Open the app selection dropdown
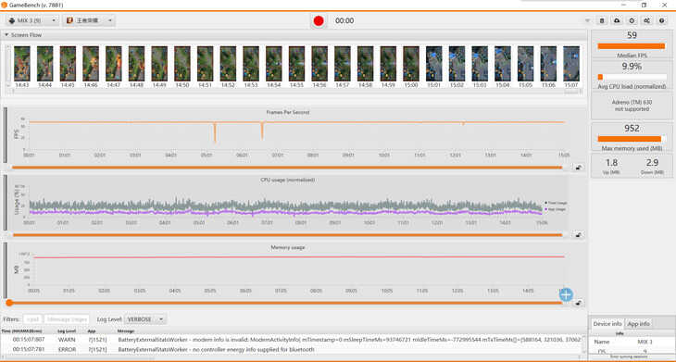This screenshot has height=362, width=676. tap(89, 20)
